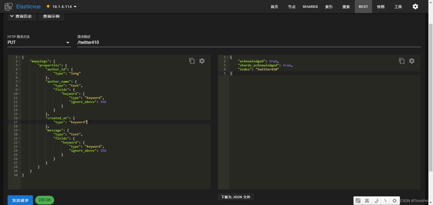Go to the 首页 home tab
This screenshot has height=205, width=433.
point(274,6)
